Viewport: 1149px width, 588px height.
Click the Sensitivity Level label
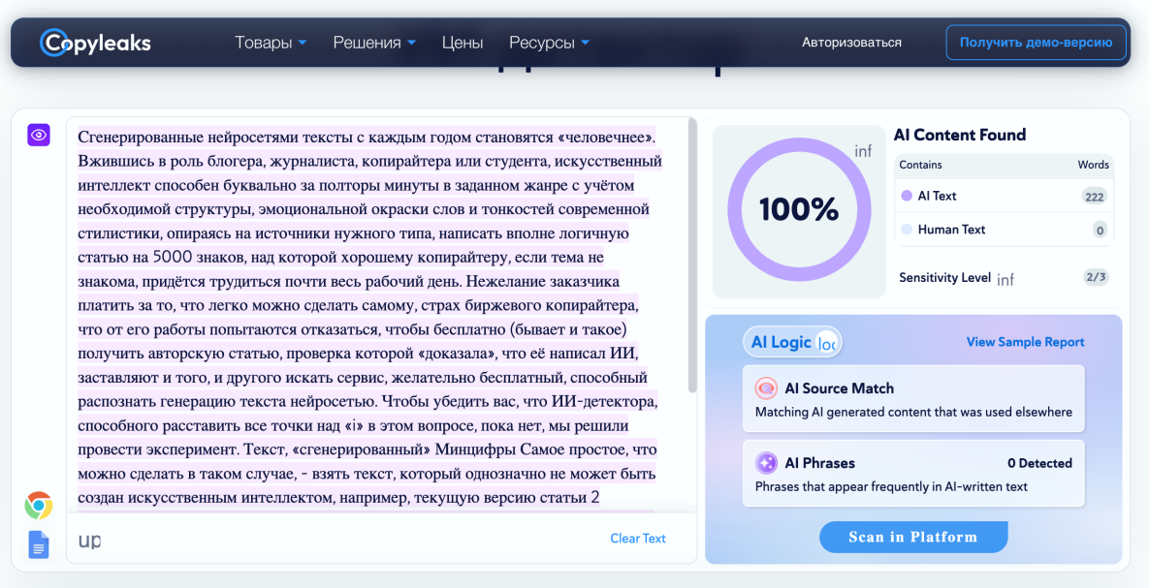(945, 277)
